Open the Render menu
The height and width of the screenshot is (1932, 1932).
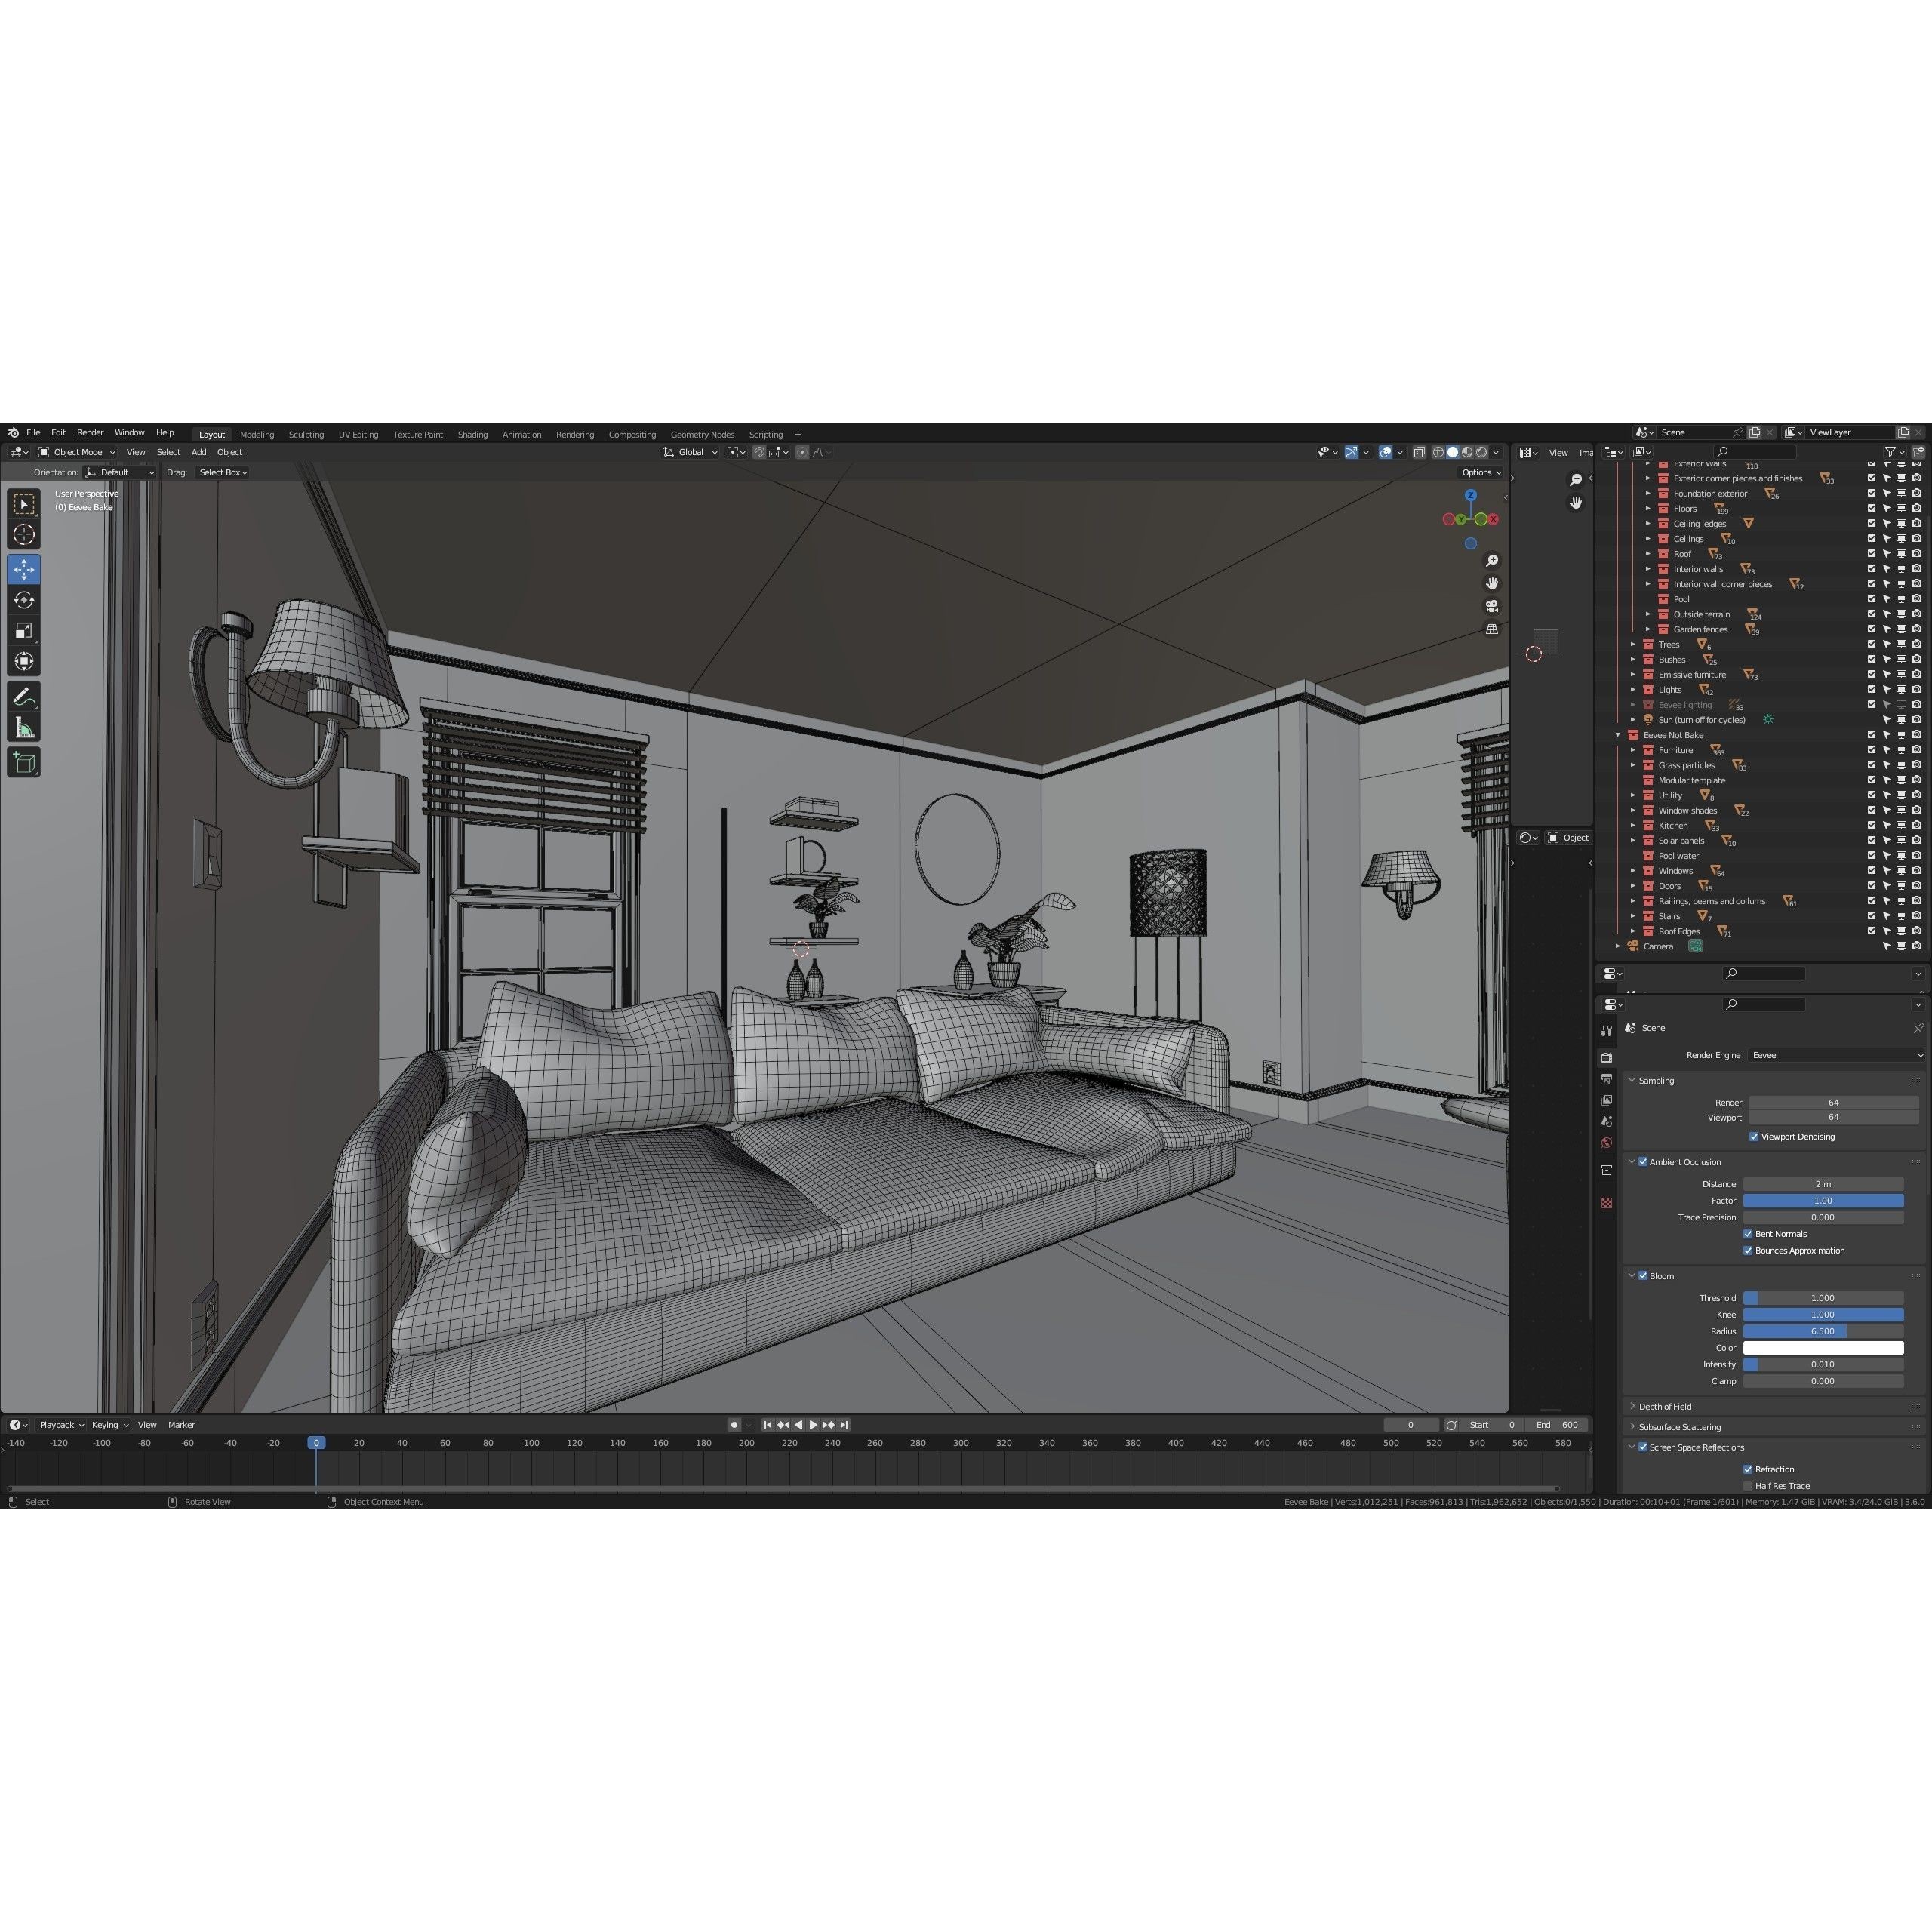(90, 432)
